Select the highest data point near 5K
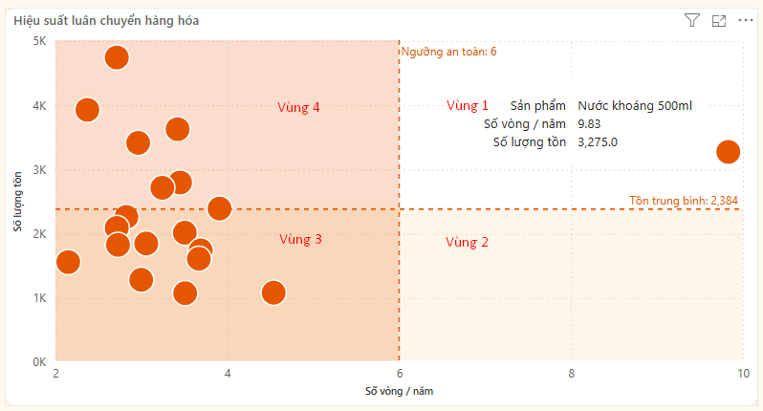The width and height of the screenshot is (763, 411). pos(116,57)
